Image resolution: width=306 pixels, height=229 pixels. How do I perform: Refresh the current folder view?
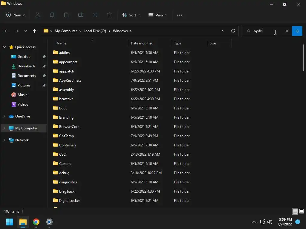pyautogui.click(x=233, y=31)
